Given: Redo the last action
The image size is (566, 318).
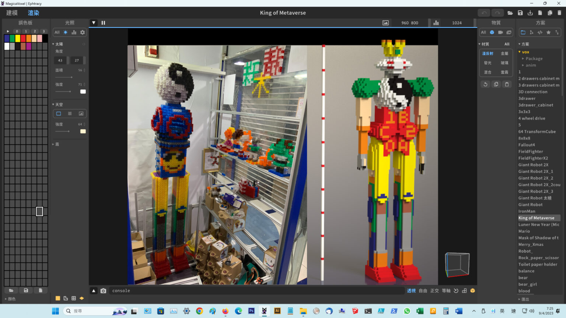Looking at the screenshot, I should click(x=497, y=13).
